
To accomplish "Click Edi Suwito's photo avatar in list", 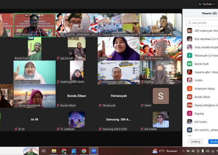I will coord(190,122).
